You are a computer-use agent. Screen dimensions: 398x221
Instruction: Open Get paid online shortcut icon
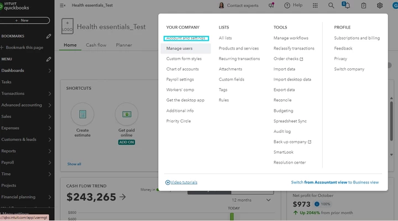pos(127,114)
